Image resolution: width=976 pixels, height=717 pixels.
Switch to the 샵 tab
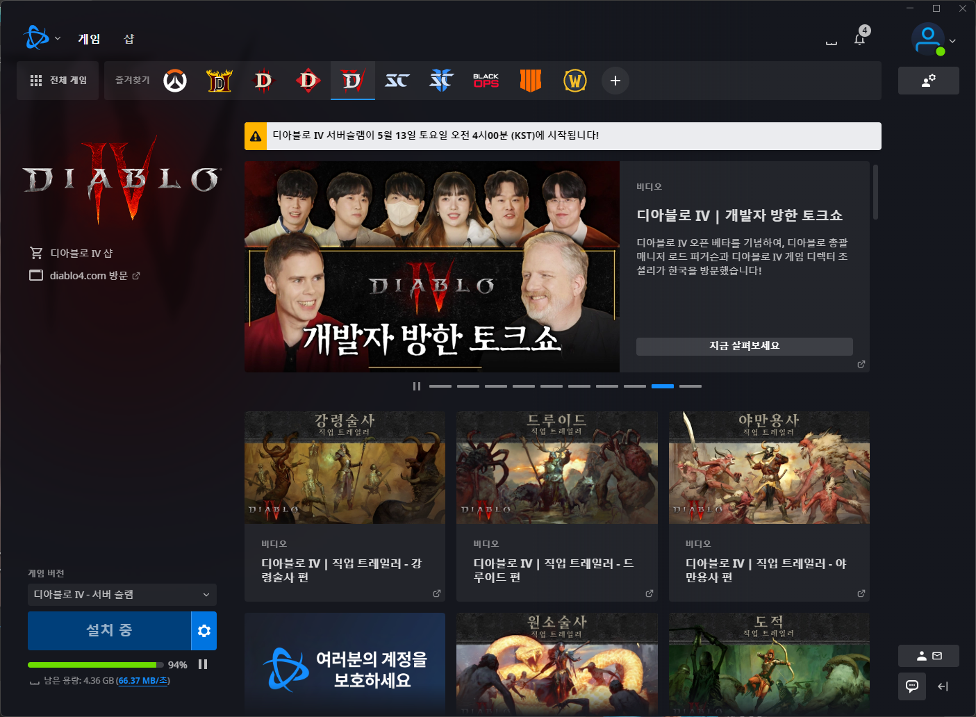tap(129, 39)
